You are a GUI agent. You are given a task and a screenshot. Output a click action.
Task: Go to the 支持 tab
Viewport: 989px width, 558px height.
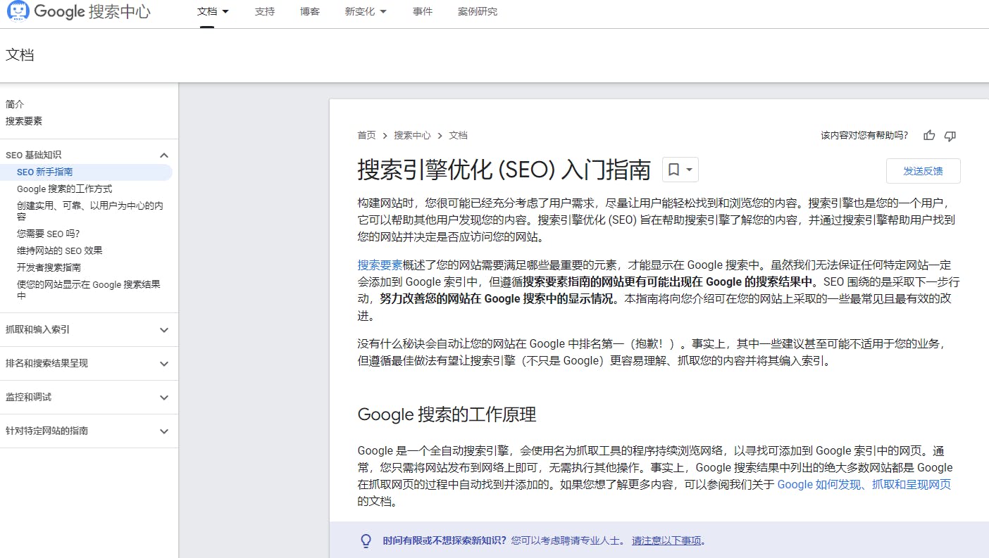coord(265,12)
